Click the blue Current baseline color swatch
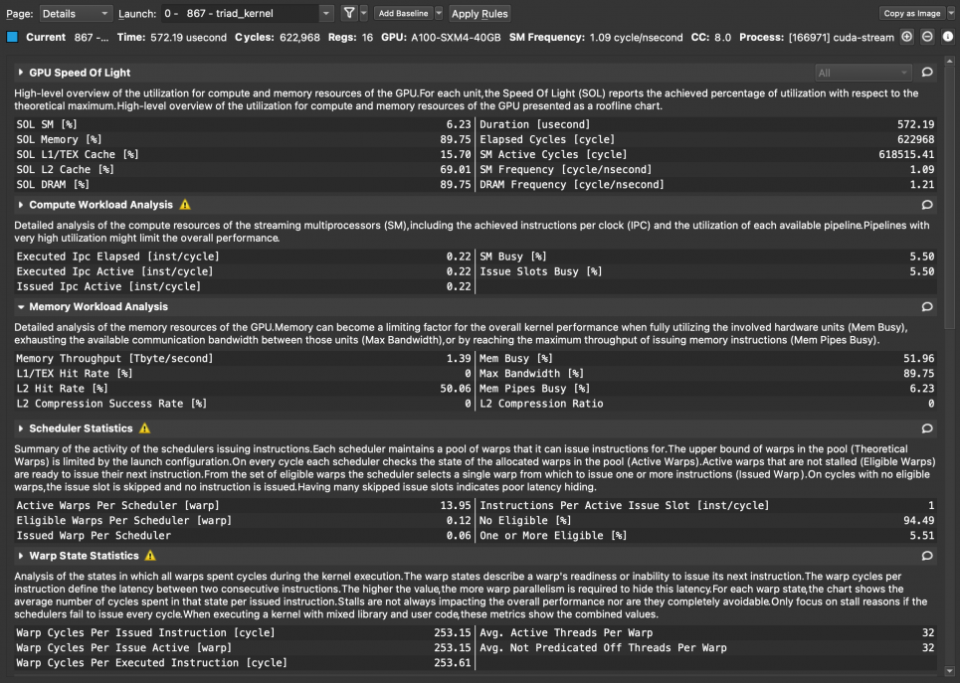The width and height of the screenshot is (960, 683). [x=12, y=37]
